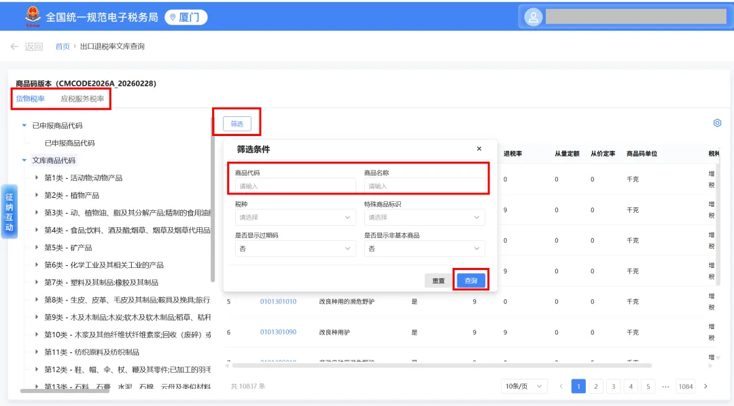Click the 查询 query button
Viewport: 734px width, 406px height.
[470, 280]
